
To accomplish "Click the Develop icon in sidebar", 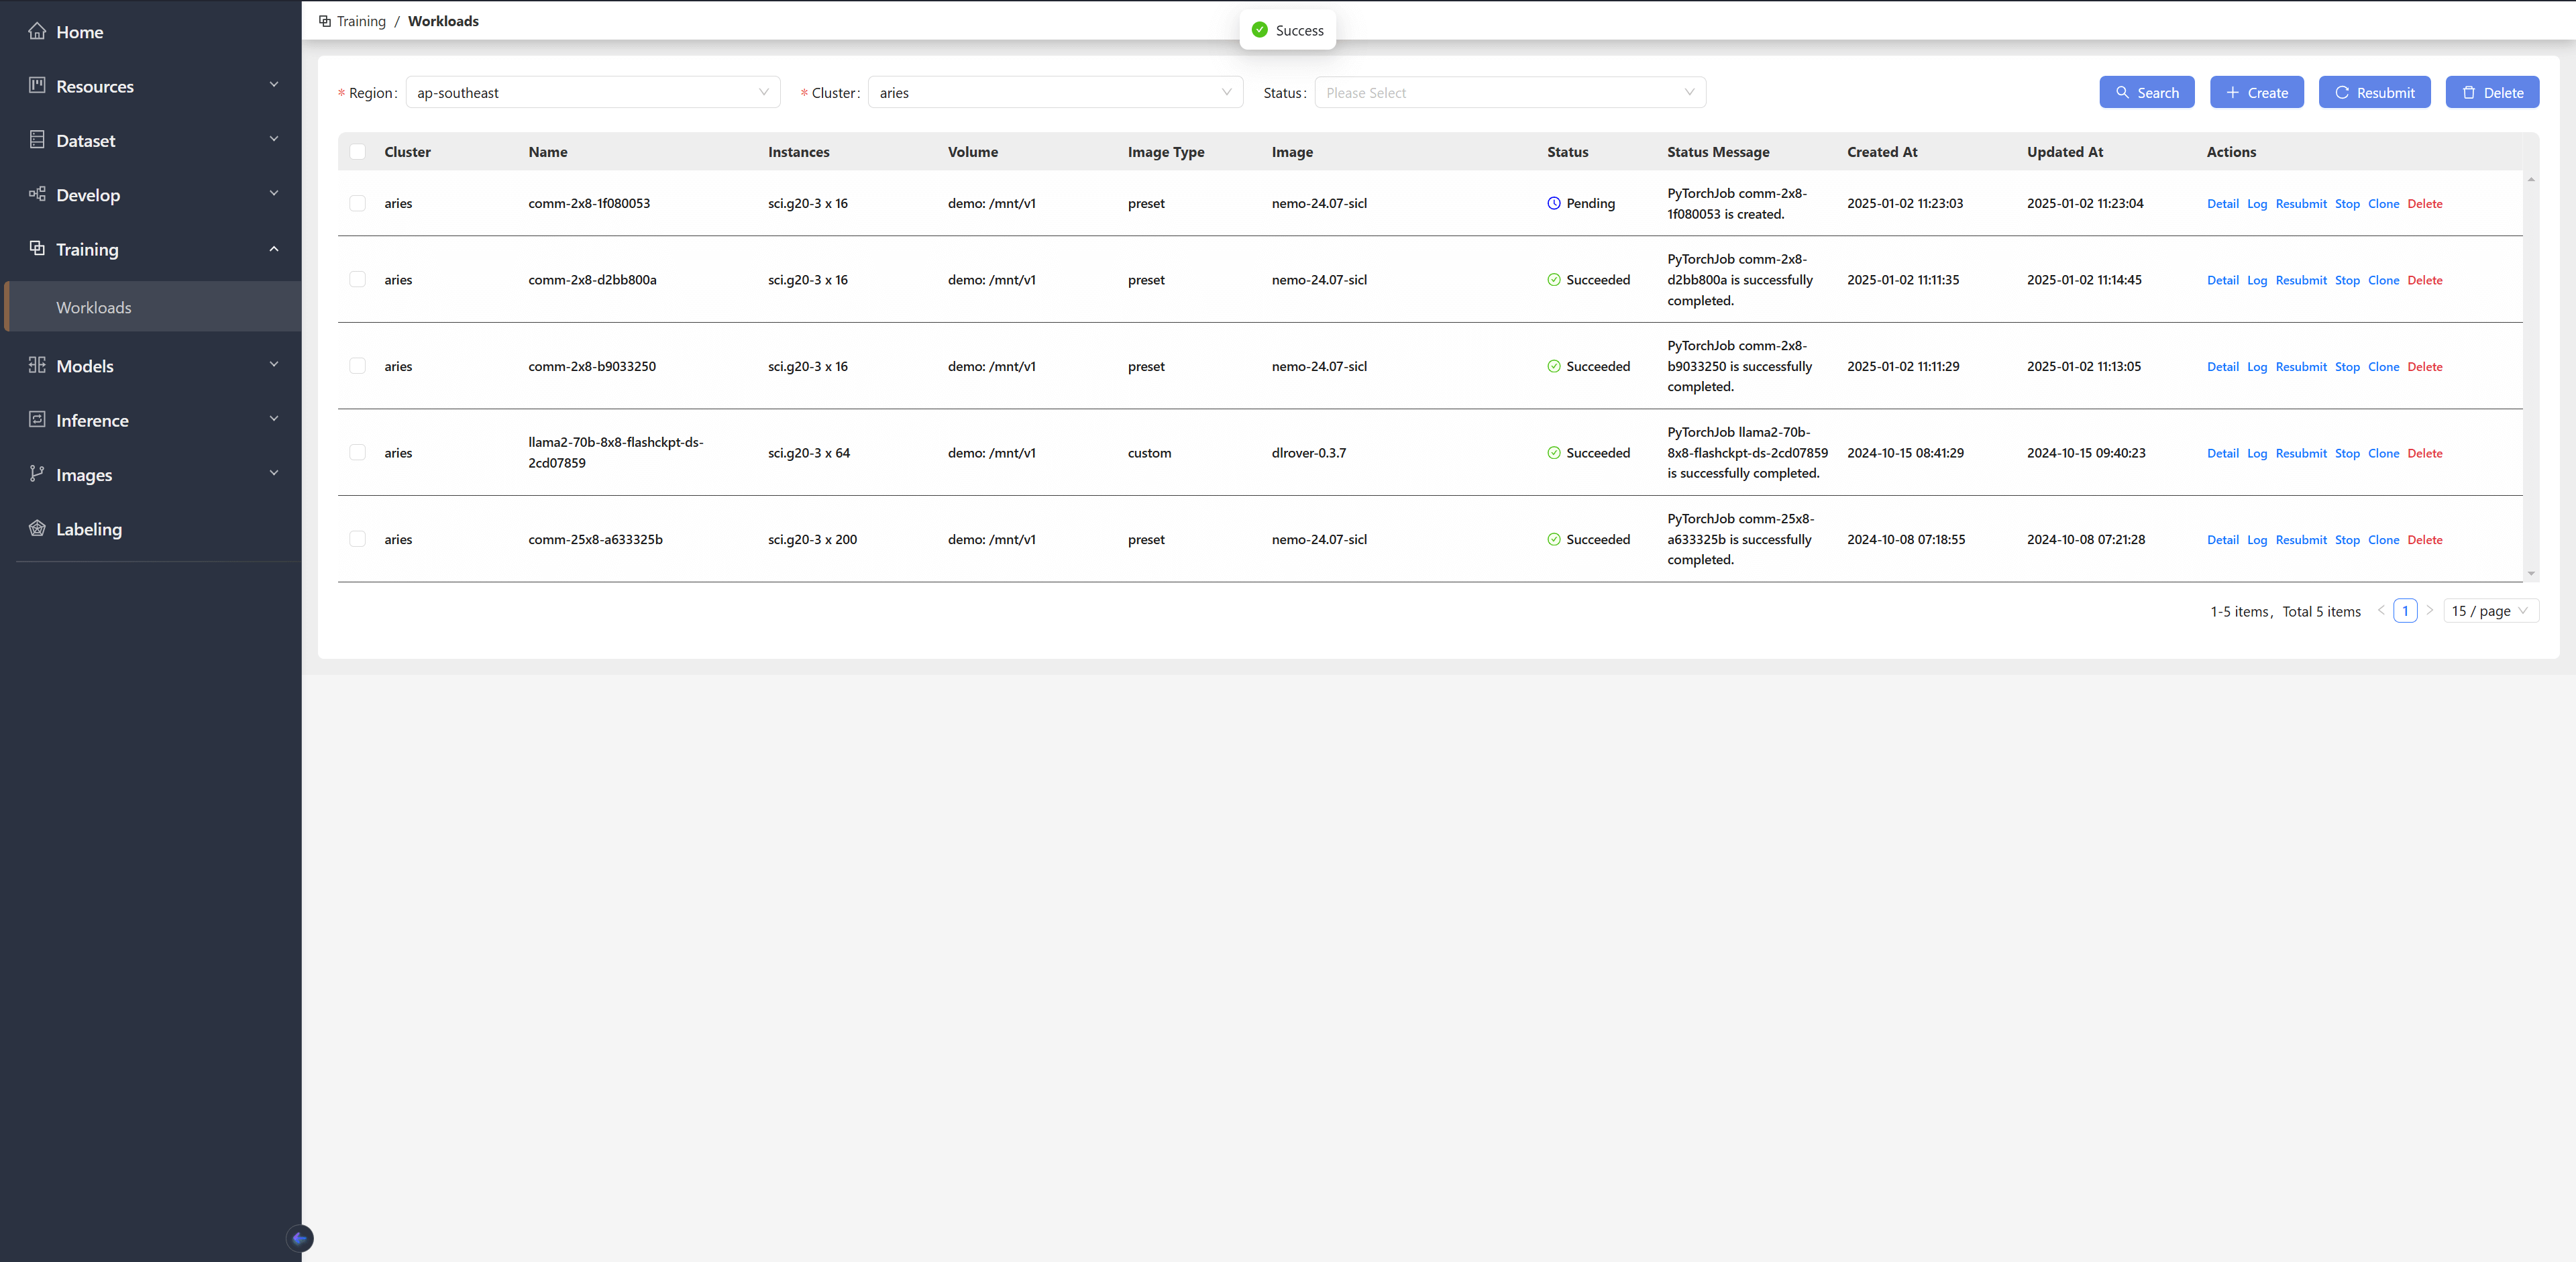I will point(37,194).
